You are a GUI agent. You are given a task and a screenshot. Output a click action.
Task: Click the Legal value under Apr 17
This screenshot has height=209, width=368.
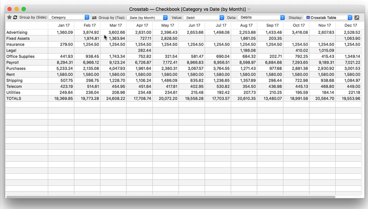[144, 51]
